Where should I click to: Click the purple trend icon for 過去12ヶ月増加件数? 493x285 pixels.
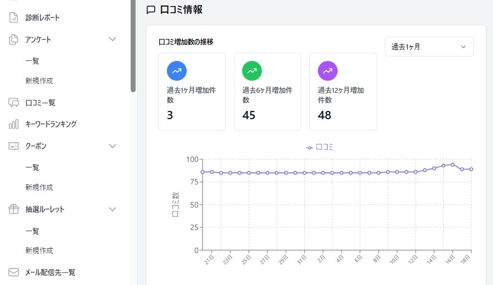(328, 71)
